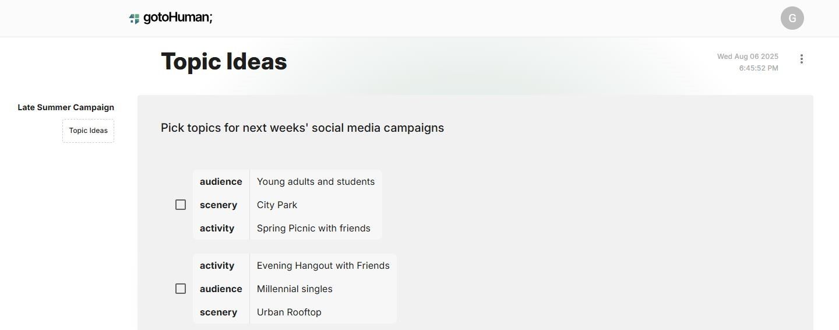Click the Topic Ideas page title
Viewport: 839px width, 330px height.
224,61
